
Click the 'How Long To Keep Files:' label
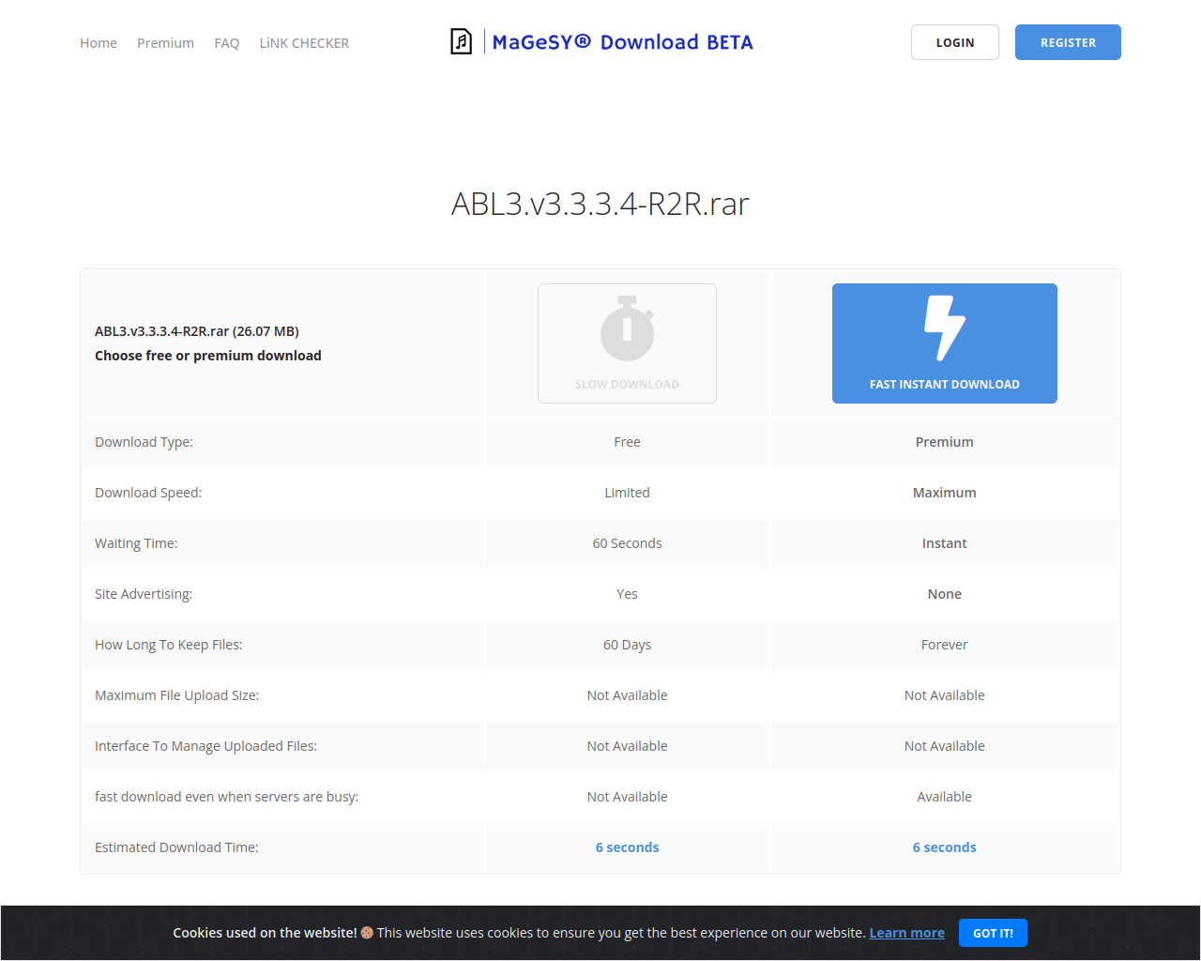169,645
